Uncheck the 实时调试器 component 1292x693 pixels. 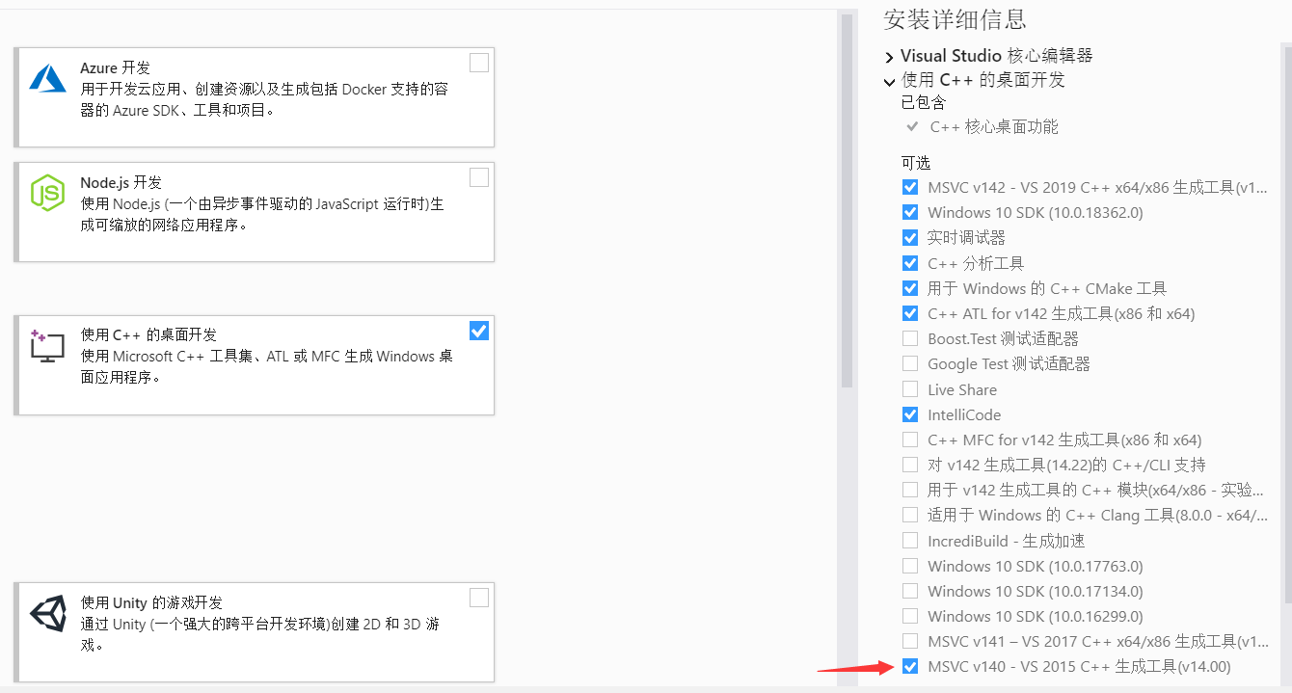[x=910, y=237]
